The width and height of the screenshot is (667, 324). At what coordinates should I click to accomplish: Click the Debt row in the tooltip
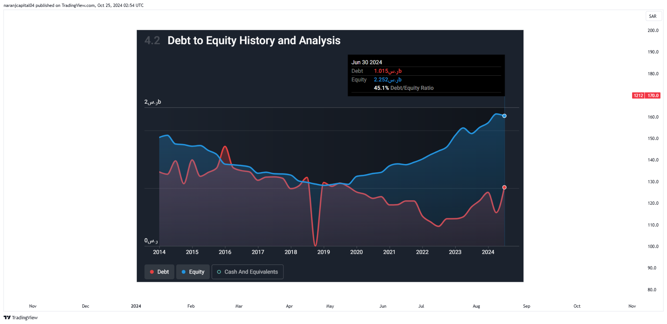pos(426,71)
